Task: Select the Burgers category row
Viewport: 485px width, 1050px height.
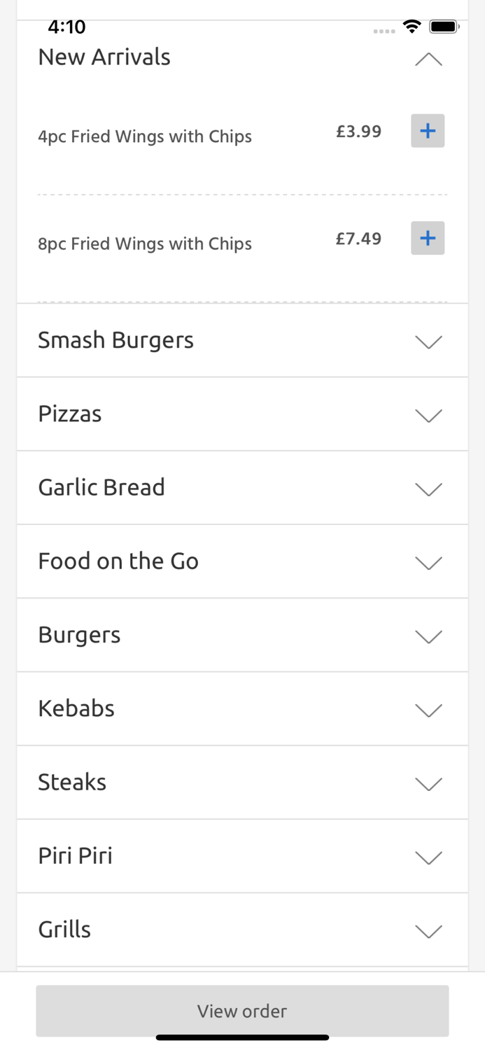Action: coord(242,635)
